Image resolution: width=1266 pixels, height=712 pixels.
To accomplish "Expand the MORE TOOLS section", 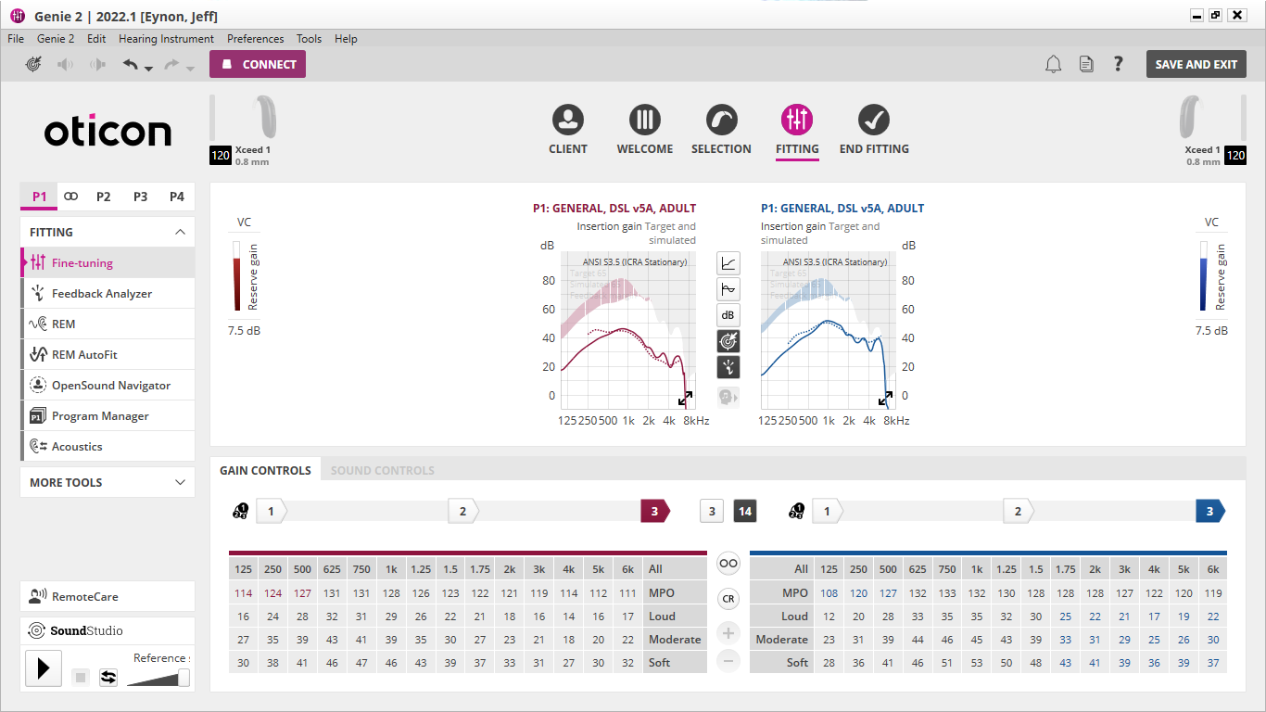I will (x=180, y=482).
